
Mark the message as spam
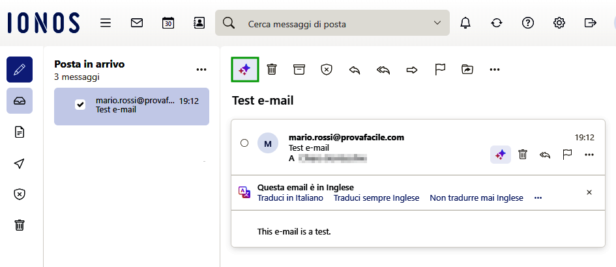pos(327,70)
